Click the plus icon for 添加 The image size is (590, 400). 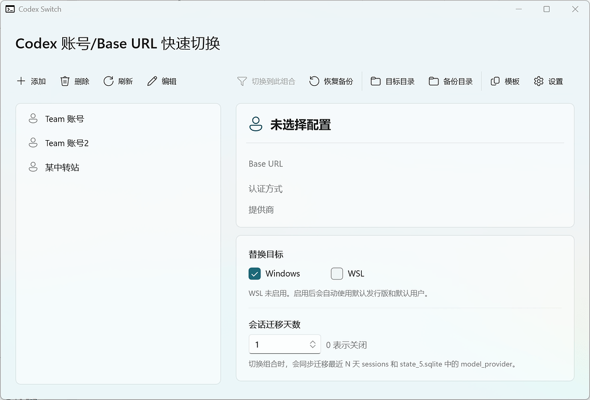(21, 81)
